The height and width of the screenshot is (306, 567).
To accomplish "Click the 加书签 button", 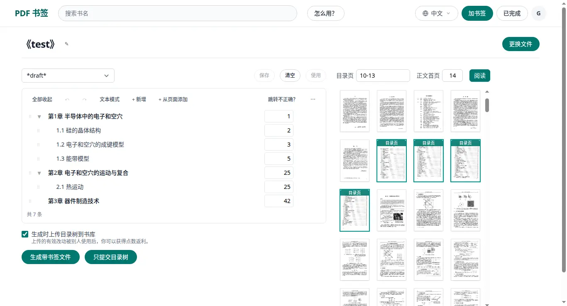I will click(477, 13).
